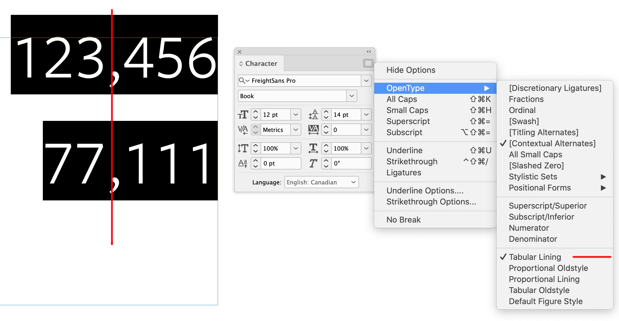619x321 pixels.
Task: Click the leading icon
Action: point(313,115)
